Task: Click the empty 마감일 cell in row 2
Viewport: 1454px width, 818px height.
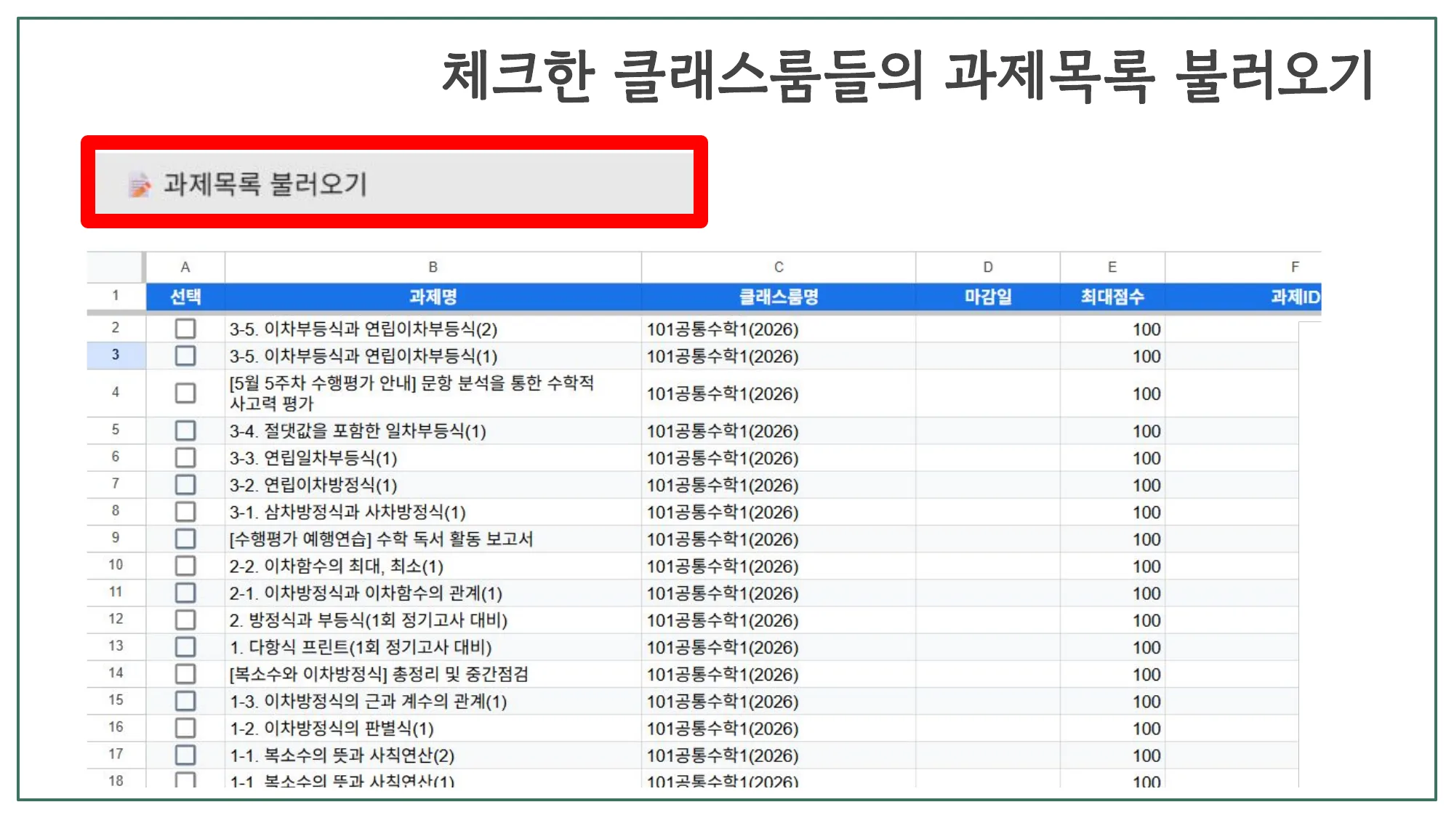Action: (x=988, y=329)
